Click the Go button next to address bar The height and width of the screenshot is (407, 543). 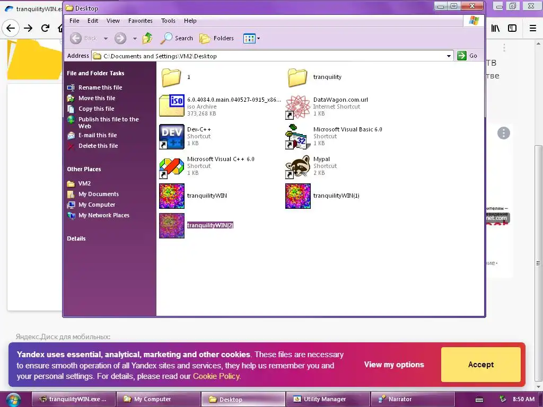point(468,56)
